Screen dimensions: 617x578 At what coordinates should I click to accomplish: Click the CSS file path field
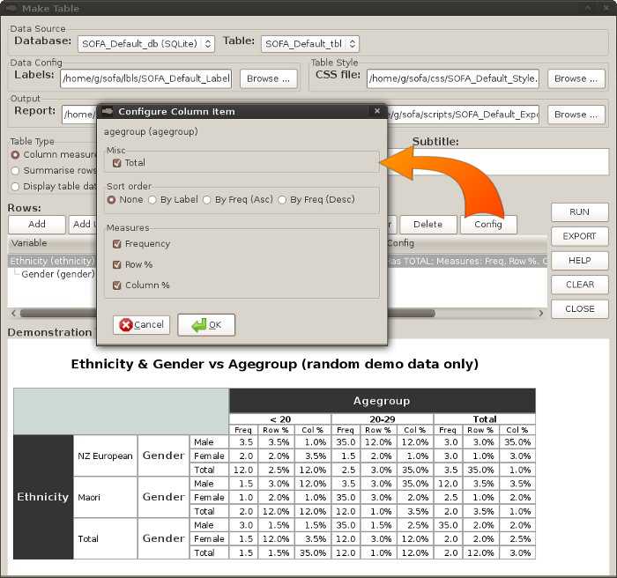[x=453, y=78]
